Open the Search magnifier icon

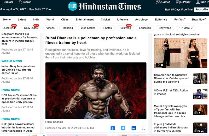point(20,2)
